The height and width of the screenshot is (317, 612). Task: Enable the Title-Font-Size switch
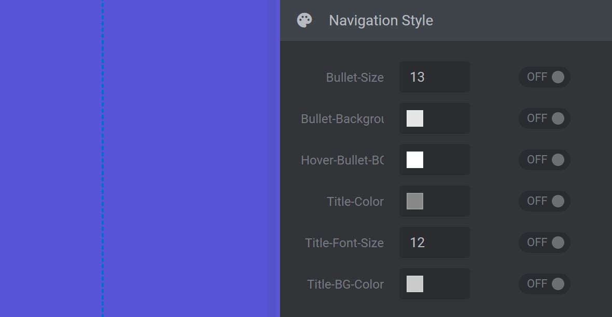(x=544, y=243)
